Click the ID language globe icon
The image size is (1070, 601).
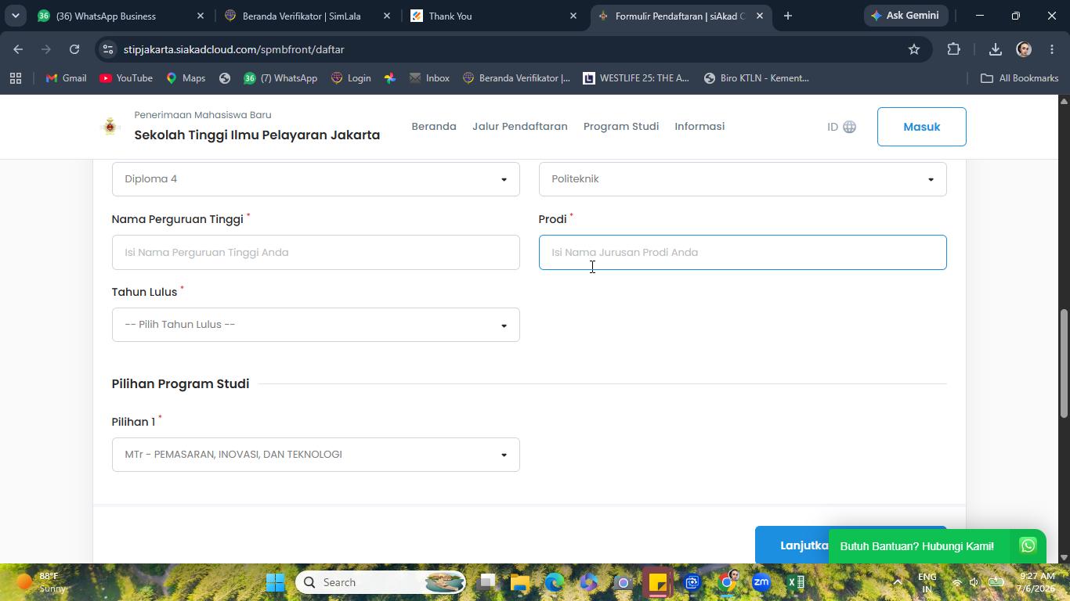click(x=849, y=127)
